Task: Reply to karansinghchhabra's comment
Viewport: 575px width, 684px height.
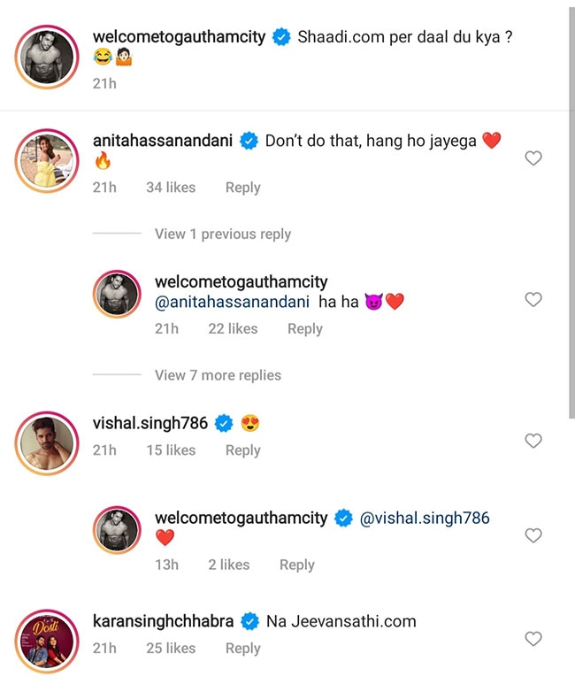Action: [242, 649]
